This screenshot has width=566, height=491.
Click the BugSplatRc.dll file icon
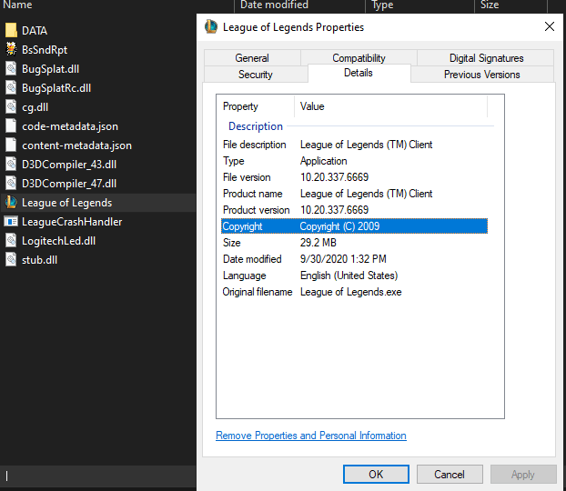pyautogui.click(x=11, y=87)
